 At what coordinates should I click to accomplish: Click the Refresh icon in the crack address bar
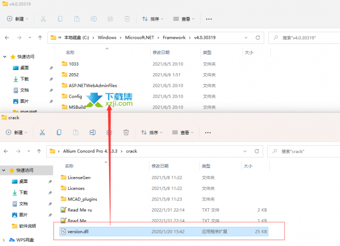[256, 151]
